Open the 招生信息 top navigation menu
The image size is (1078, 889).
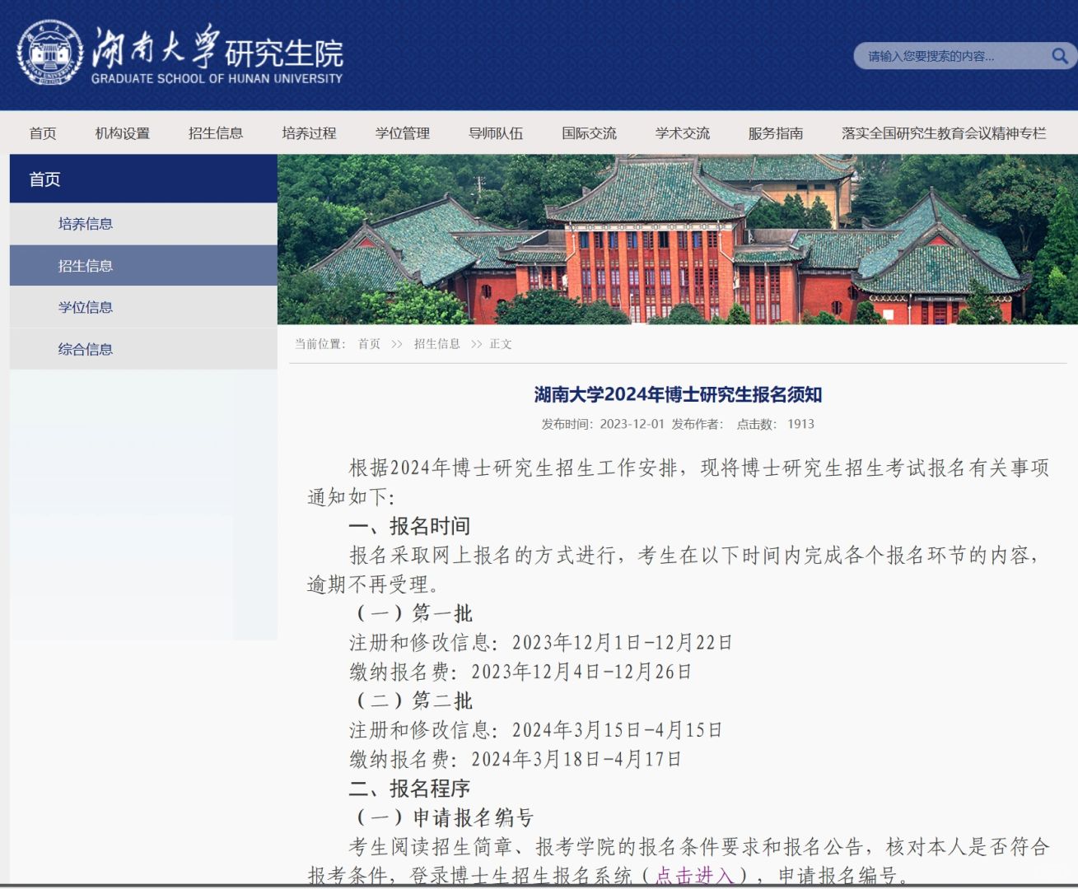tap(216, 133)
